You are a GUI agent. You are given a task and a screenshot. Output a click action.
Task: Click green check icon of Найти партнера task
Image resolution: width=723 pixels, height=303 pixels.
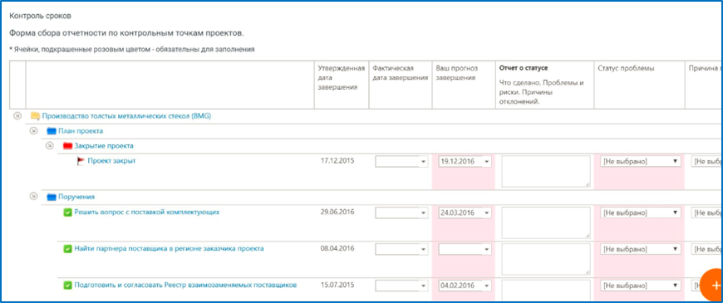(67, 249)
